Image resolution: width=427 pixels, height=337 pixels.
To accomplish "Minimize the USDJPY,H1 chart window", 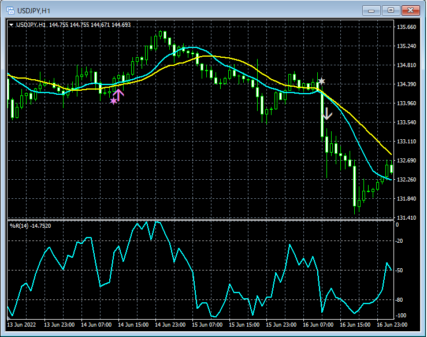I will click(371, 10).
